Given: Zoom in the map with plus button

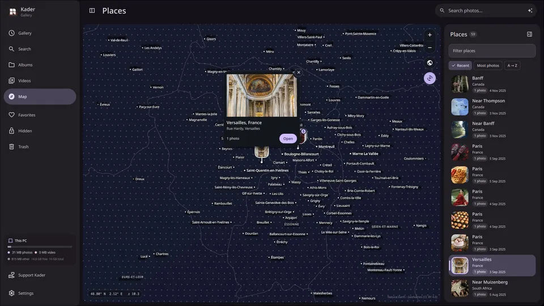Looking at the screenshot, I should (430, 35).
